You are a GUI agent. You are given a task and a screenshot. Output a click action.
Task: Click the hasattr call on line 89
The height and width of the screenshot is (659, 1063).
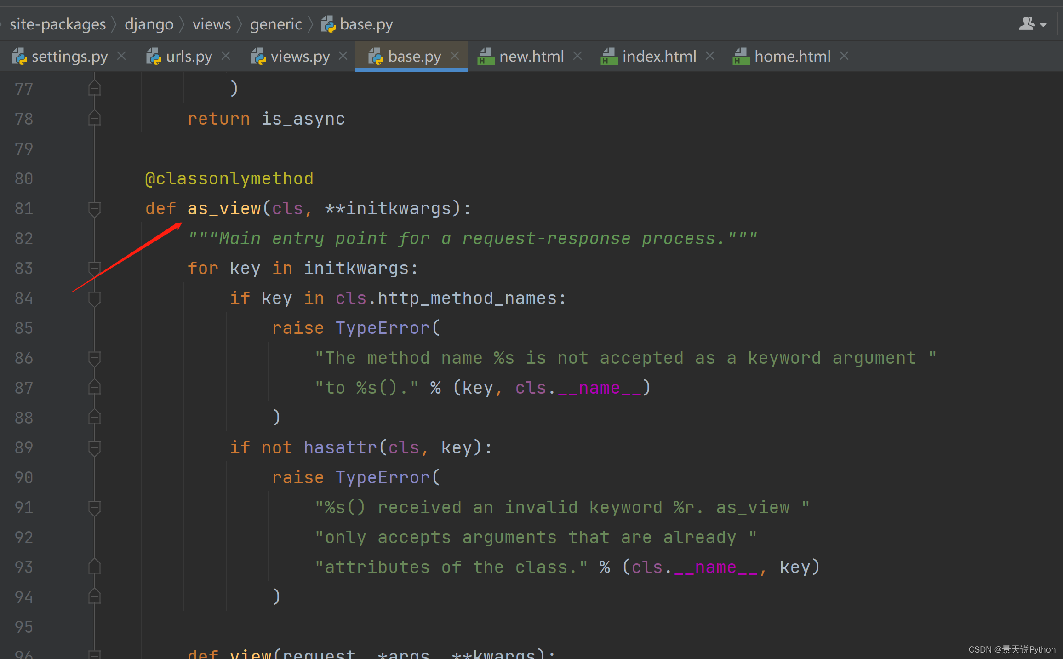click(x=340, y=448)
